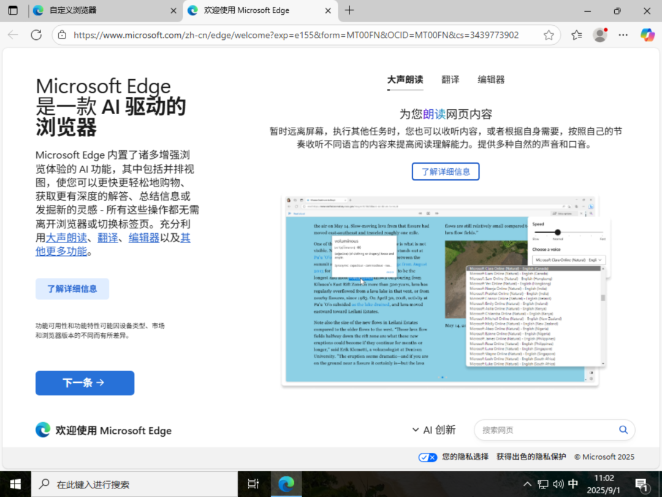This screenshot has height=497, width=662.
Task: Open the tab actions menu icon
Action: coord(13,10)
